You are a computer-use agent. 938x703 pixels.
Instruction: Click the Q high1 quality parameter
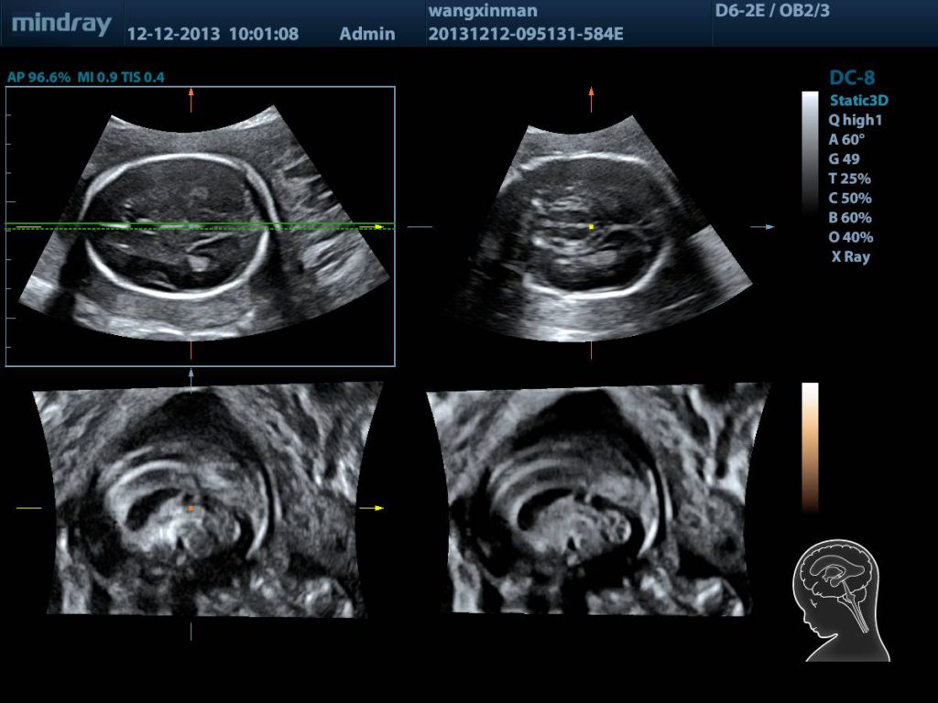click(x=856, y=120)
